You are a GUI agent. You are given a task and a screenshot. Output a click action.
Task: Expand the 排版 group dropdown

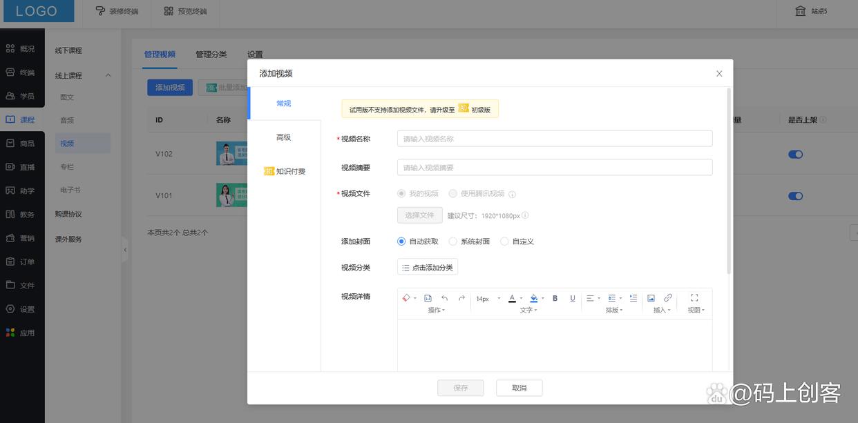coord(614,311)
